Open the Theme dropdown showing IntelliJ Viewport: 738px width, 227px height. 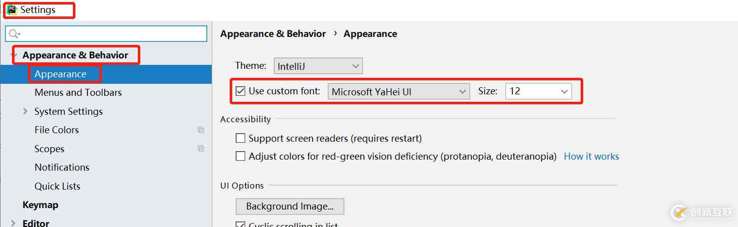point(318,66)
